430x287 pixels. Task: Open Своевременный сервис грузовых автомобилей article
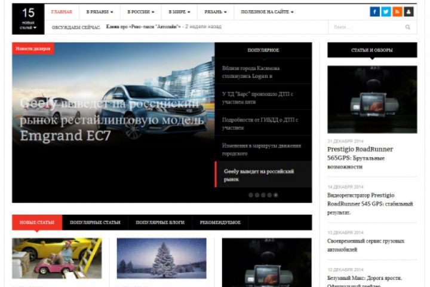(365, 245)
